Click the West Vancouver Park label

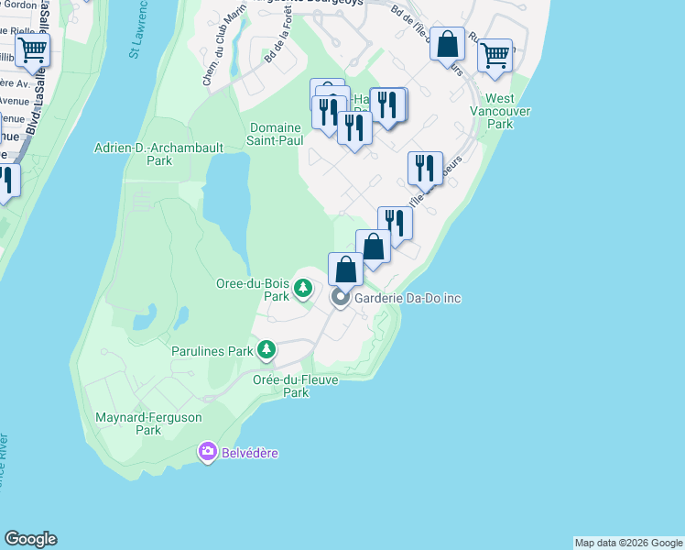coord(500,111)
